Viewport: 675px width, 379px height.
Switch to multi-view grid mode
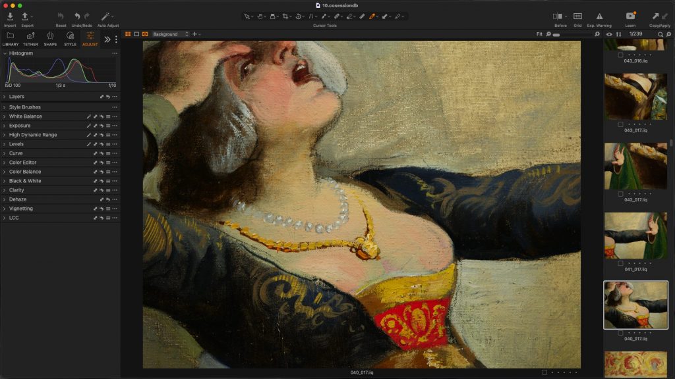tap(128, 34)
